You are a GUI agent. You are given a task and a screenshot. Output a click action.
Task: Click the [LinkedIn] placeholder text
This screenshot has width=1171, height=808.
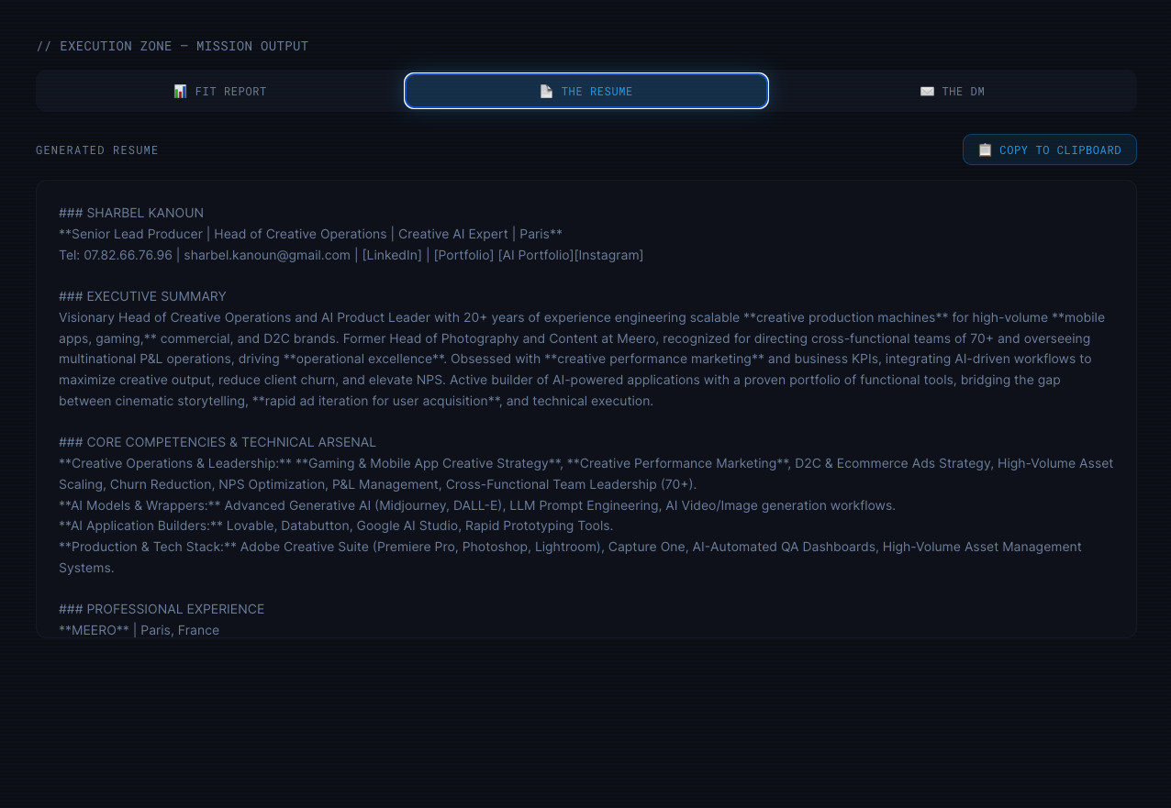(392, 255)
